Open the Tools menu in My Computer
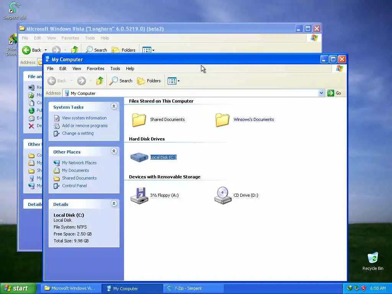 pos(115,69)
